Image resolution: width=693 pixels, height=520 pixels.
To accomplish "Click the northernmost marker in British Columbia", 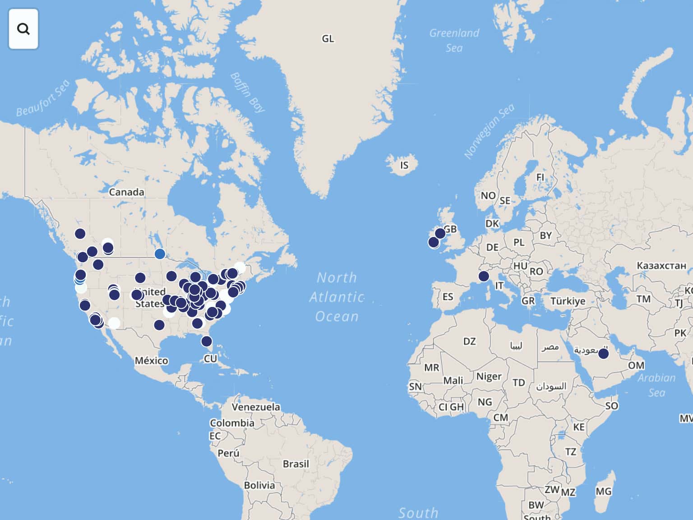I will click(80, 233).
